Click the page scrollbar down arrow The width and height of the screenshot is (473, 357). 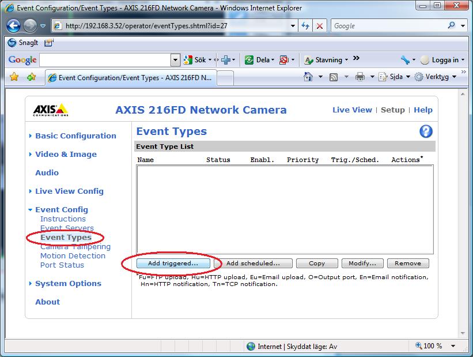click(463, 333)
